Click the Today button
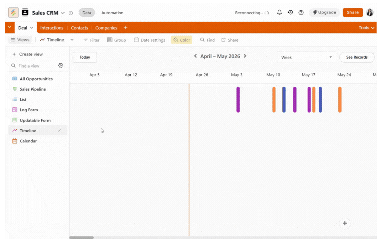The image size is (381, 242). [x=85, y=57]
